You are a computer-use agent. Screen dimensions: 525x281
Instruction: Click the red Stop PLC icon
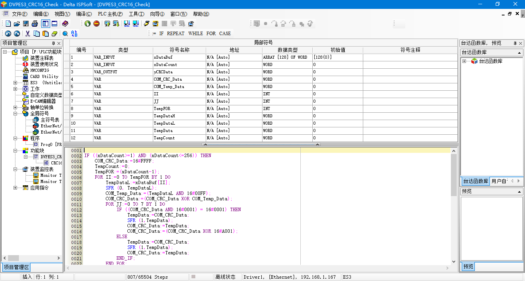pos(97,24)
